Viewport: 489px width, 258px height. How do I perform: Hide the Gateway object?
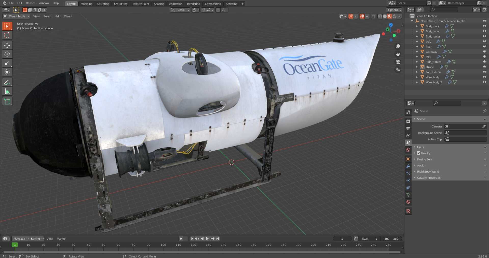(484, 51)
